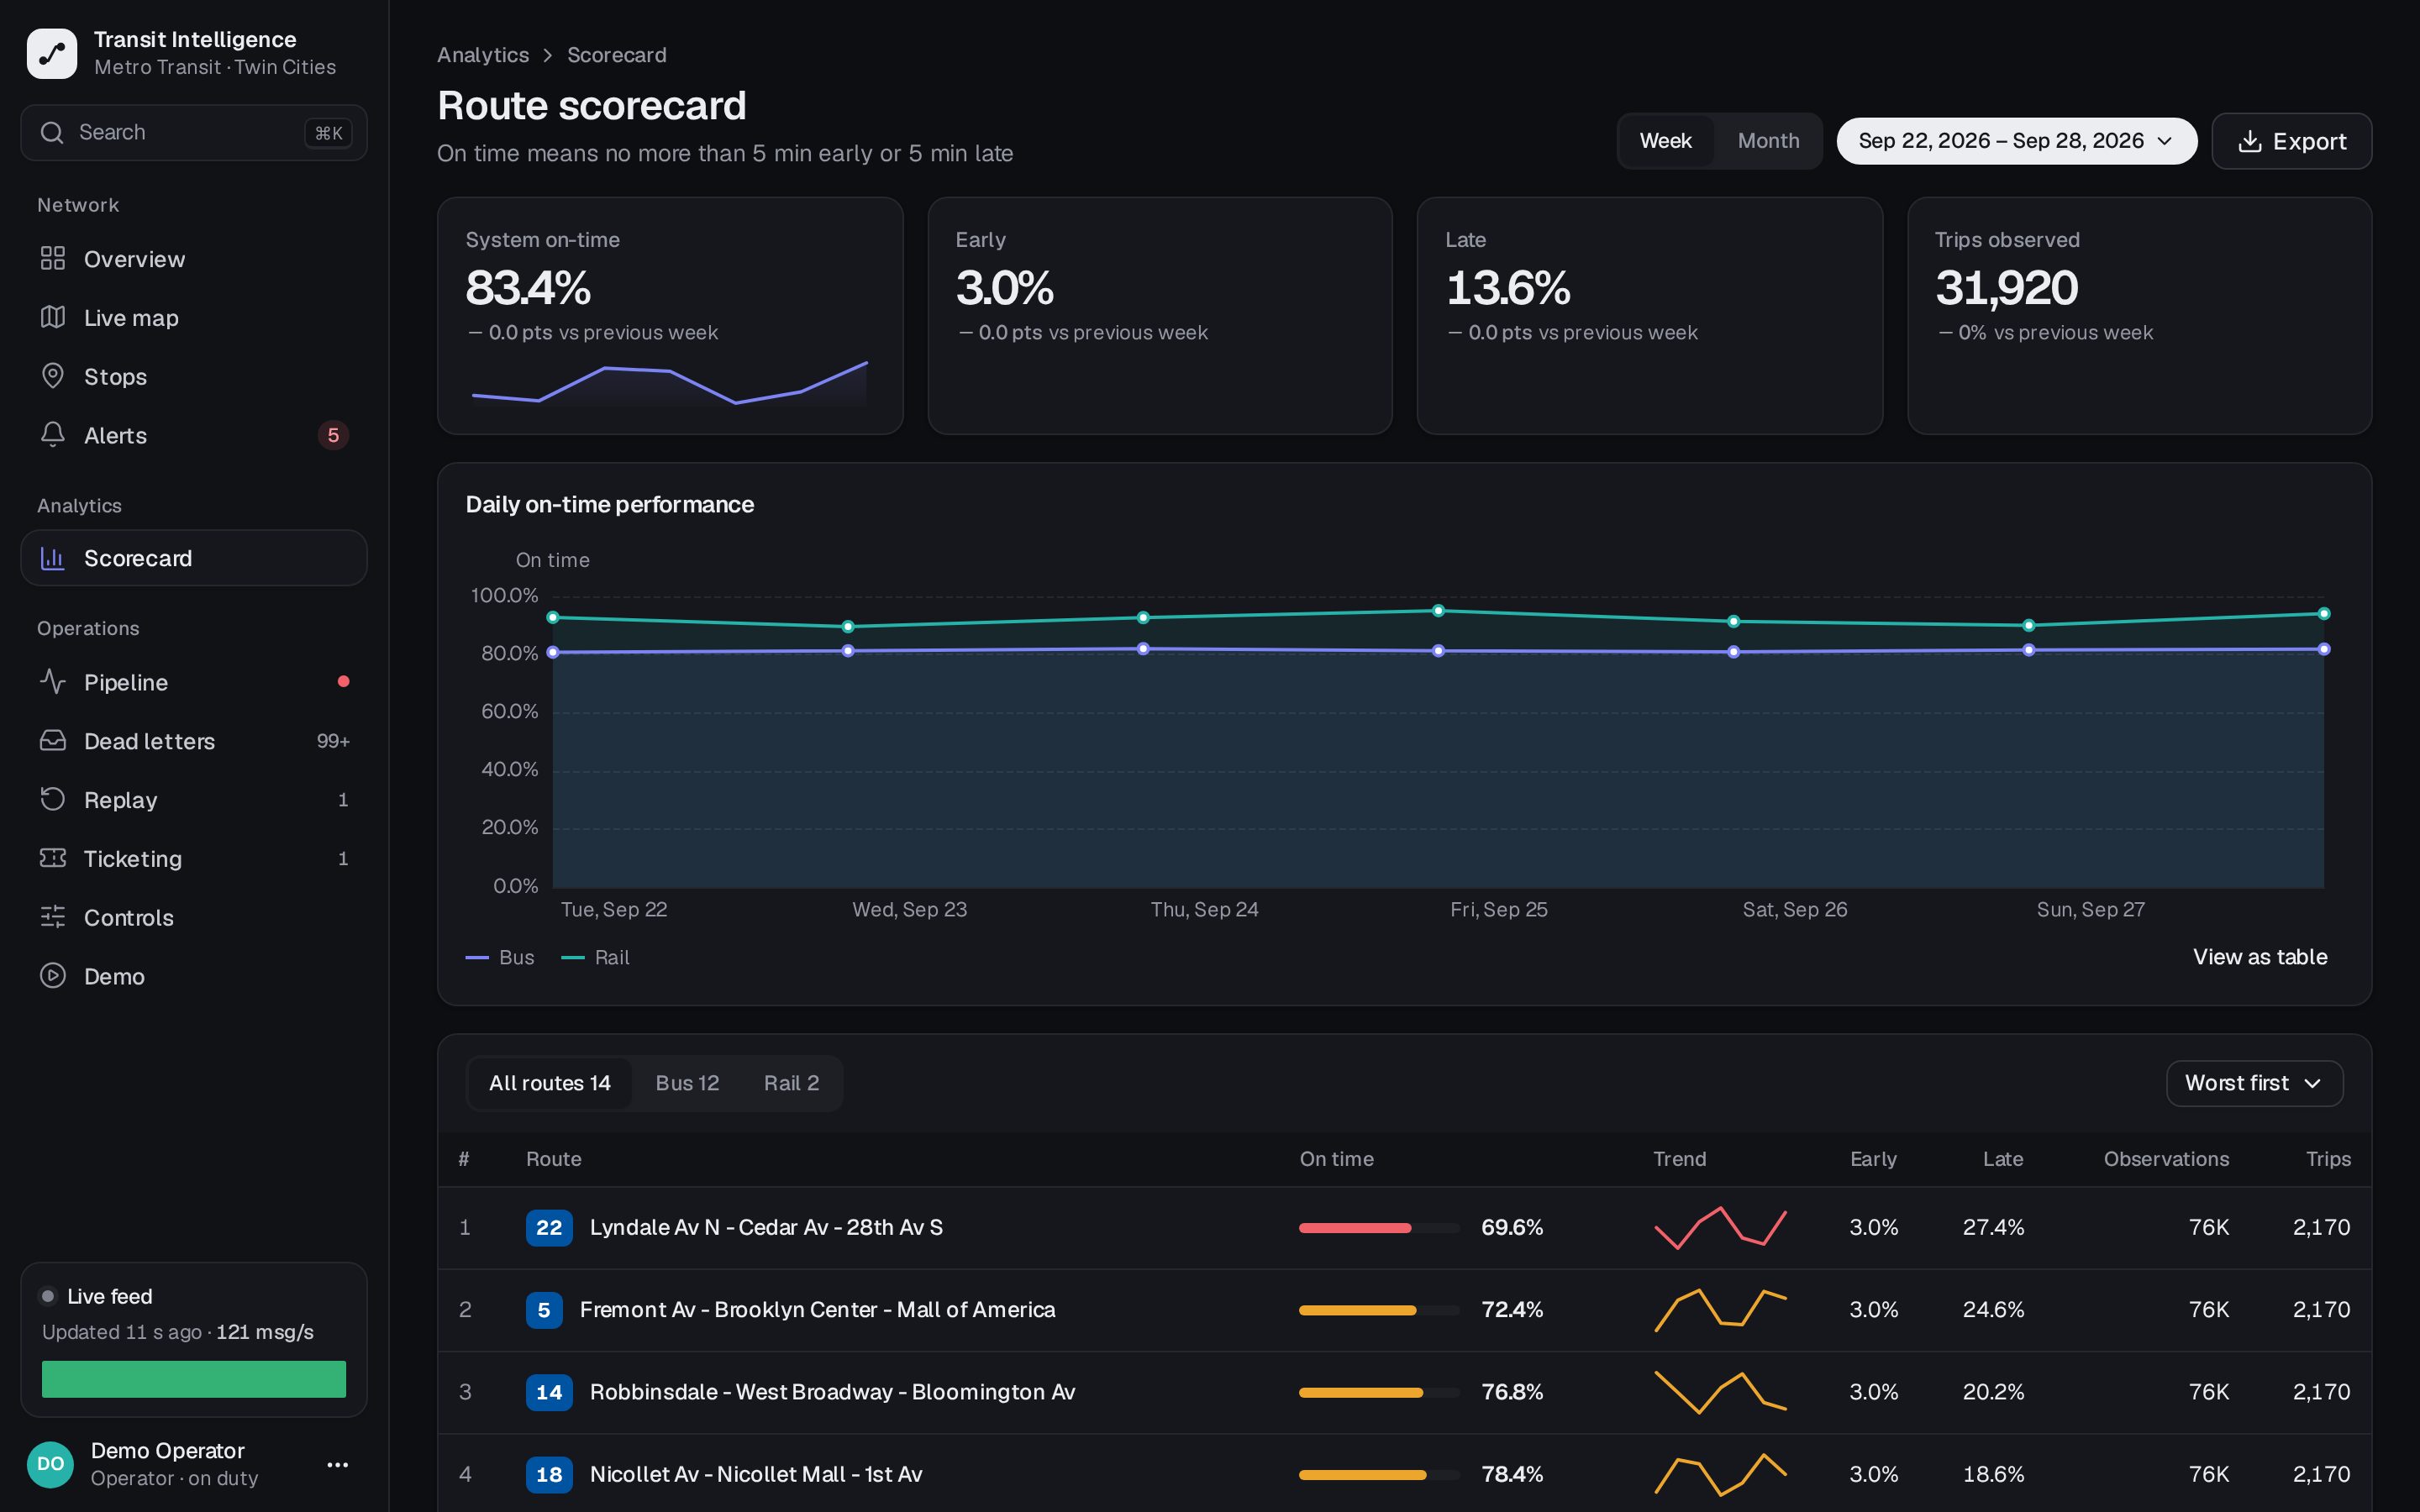This screenshot has height=1512, width=2420.
Task: Click the System on-time 83.4% value
Action: pos(528,288)
